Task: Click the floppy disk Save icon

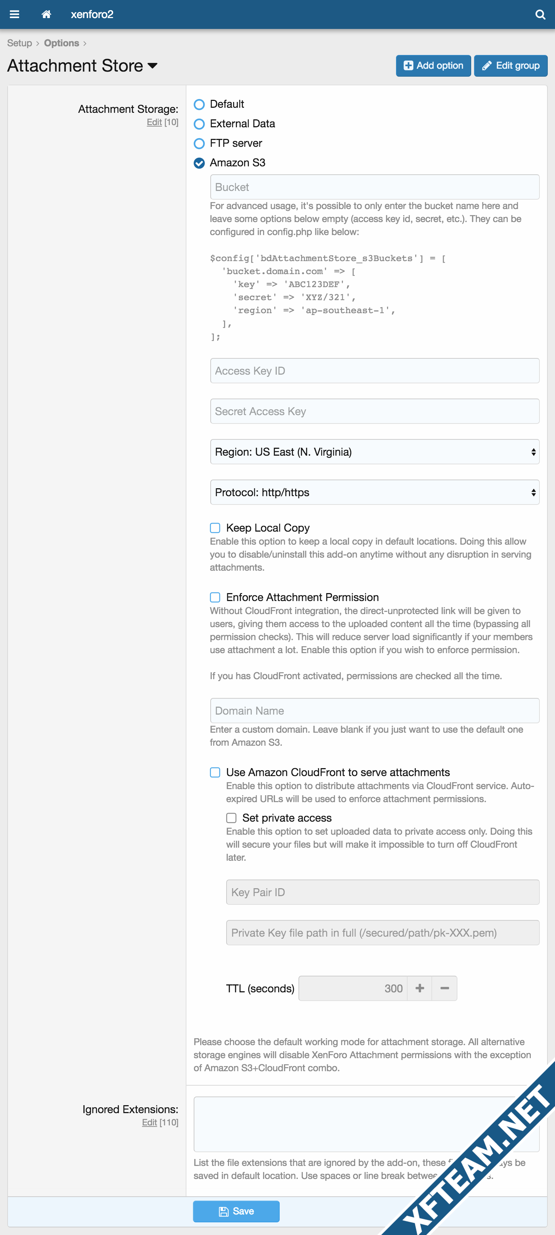Action: click(x=223, y=1211)
